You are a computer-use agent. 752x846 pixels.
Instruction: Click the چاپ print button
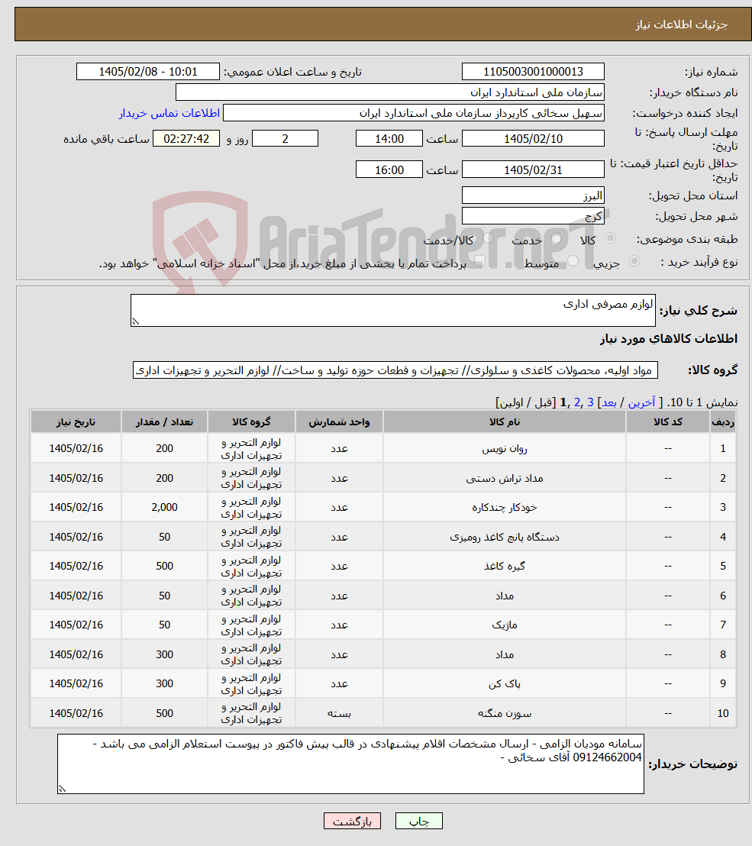419,821
